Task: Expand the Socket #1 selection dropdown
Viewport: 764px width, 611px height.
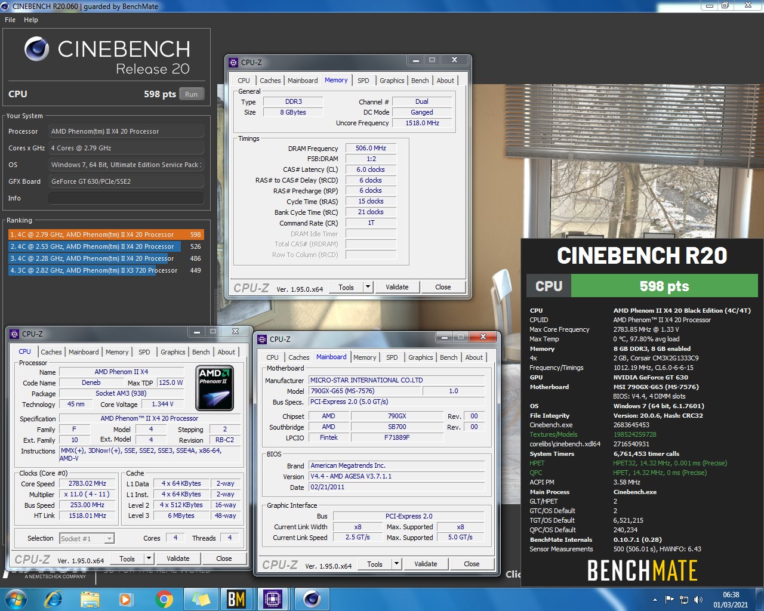Action: tap(109, 539)
